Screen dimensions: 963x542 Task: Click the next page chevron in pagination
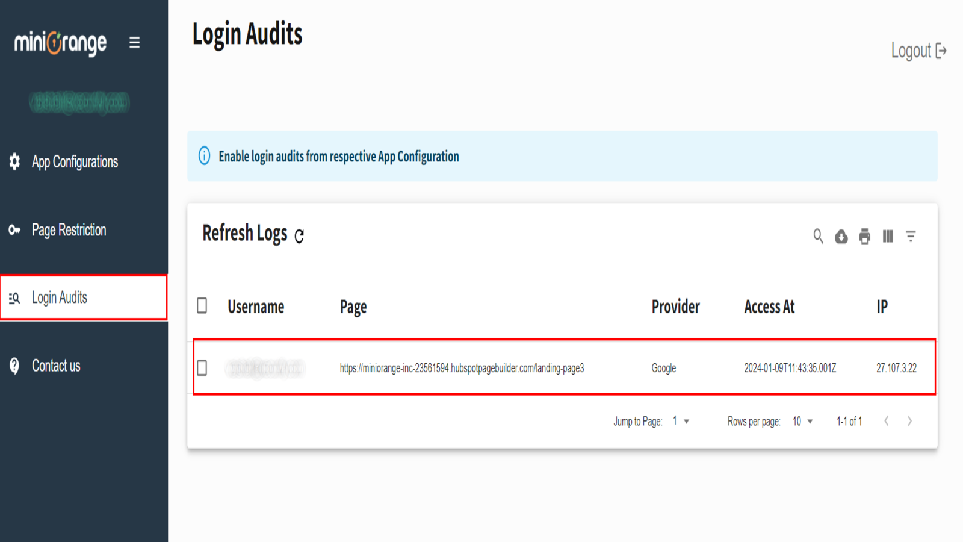pyautogui.click(x=909, y=421)
